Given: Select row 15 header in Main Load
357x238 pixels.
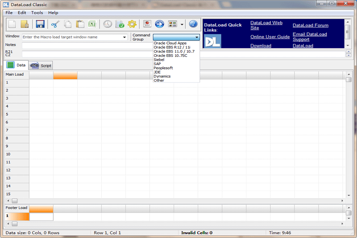Looking at the screenshot, I should tap(17, 194).
